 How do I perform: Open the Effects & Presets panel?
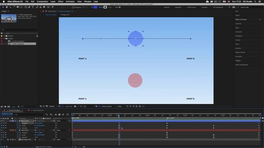coord(241,19)
